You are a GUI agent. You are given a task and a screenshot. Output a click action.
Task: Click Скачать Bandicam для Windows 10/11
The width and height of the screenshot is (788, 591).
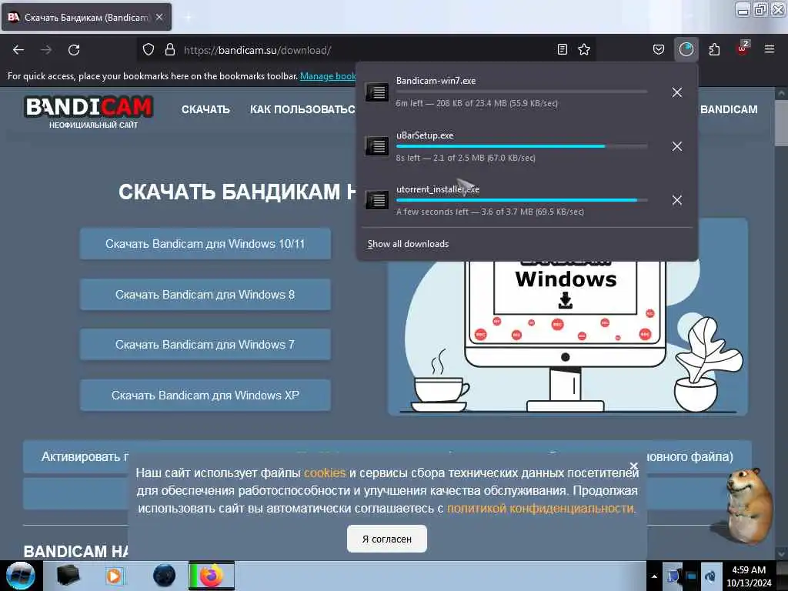[205, 244]
